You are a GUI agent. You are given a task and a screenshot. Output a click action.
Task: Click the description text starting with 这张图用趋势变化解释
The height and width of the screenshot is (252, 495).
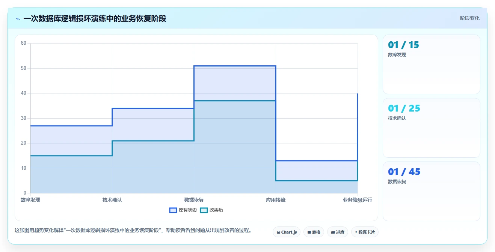click(x=133, y=230)
